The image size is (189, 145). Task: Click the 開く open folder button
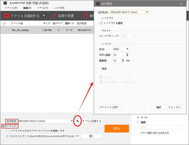(x=92, y=136)
